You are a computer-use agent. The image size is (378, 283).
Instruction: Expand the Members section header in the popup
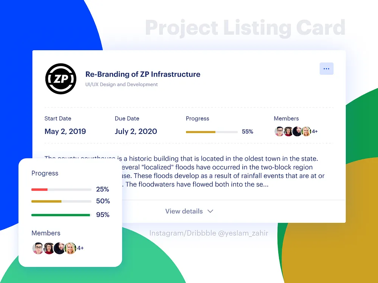(46, 233)
